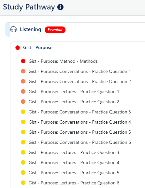Select Lectures - Practice Question 6
This screenshot has height=188, width=145.
(74, 183)
